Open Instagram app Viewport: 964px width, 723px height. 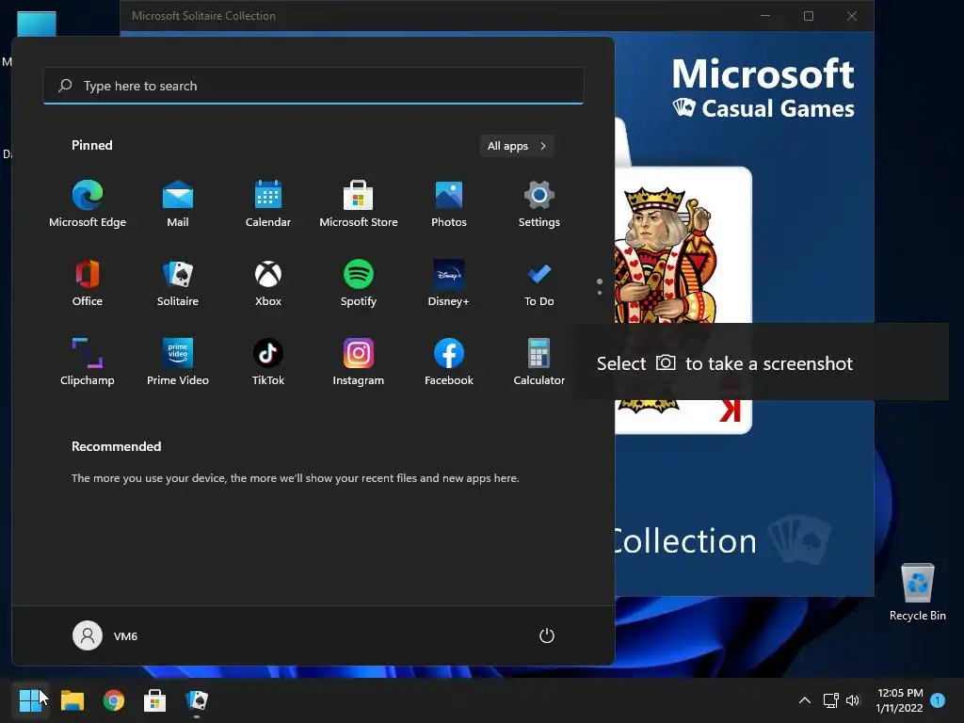pos(359,361)
